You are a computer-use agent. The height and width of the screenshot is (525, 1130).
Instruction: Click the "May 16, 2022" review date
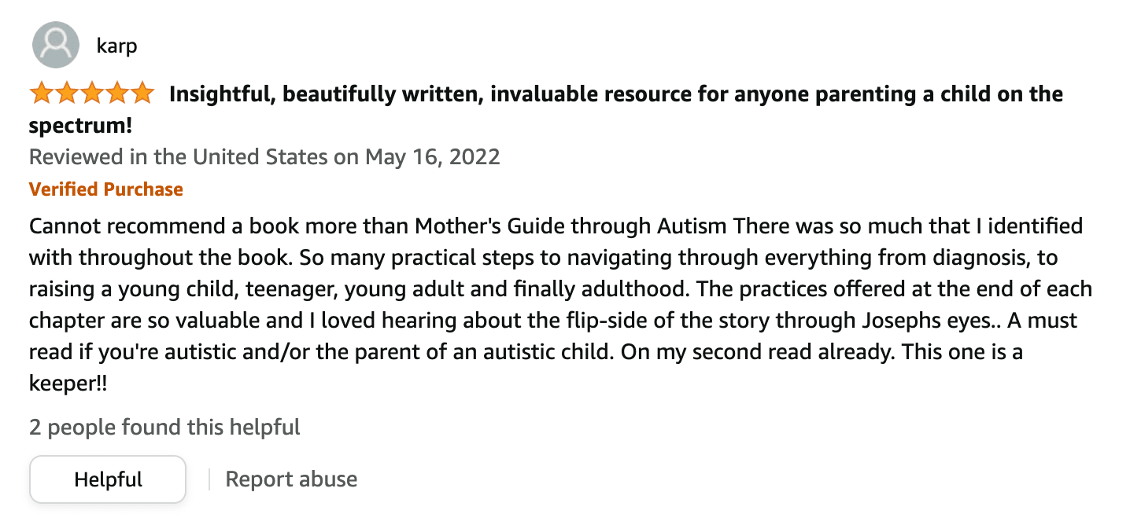click(x=432, y=156)
